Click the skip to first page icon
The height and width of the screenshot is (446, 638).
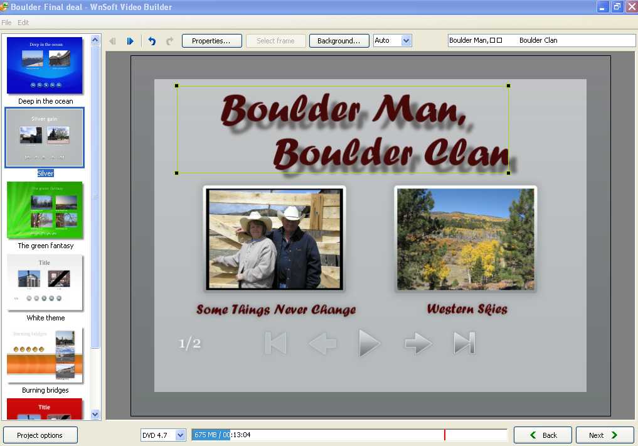coord(275,343)
